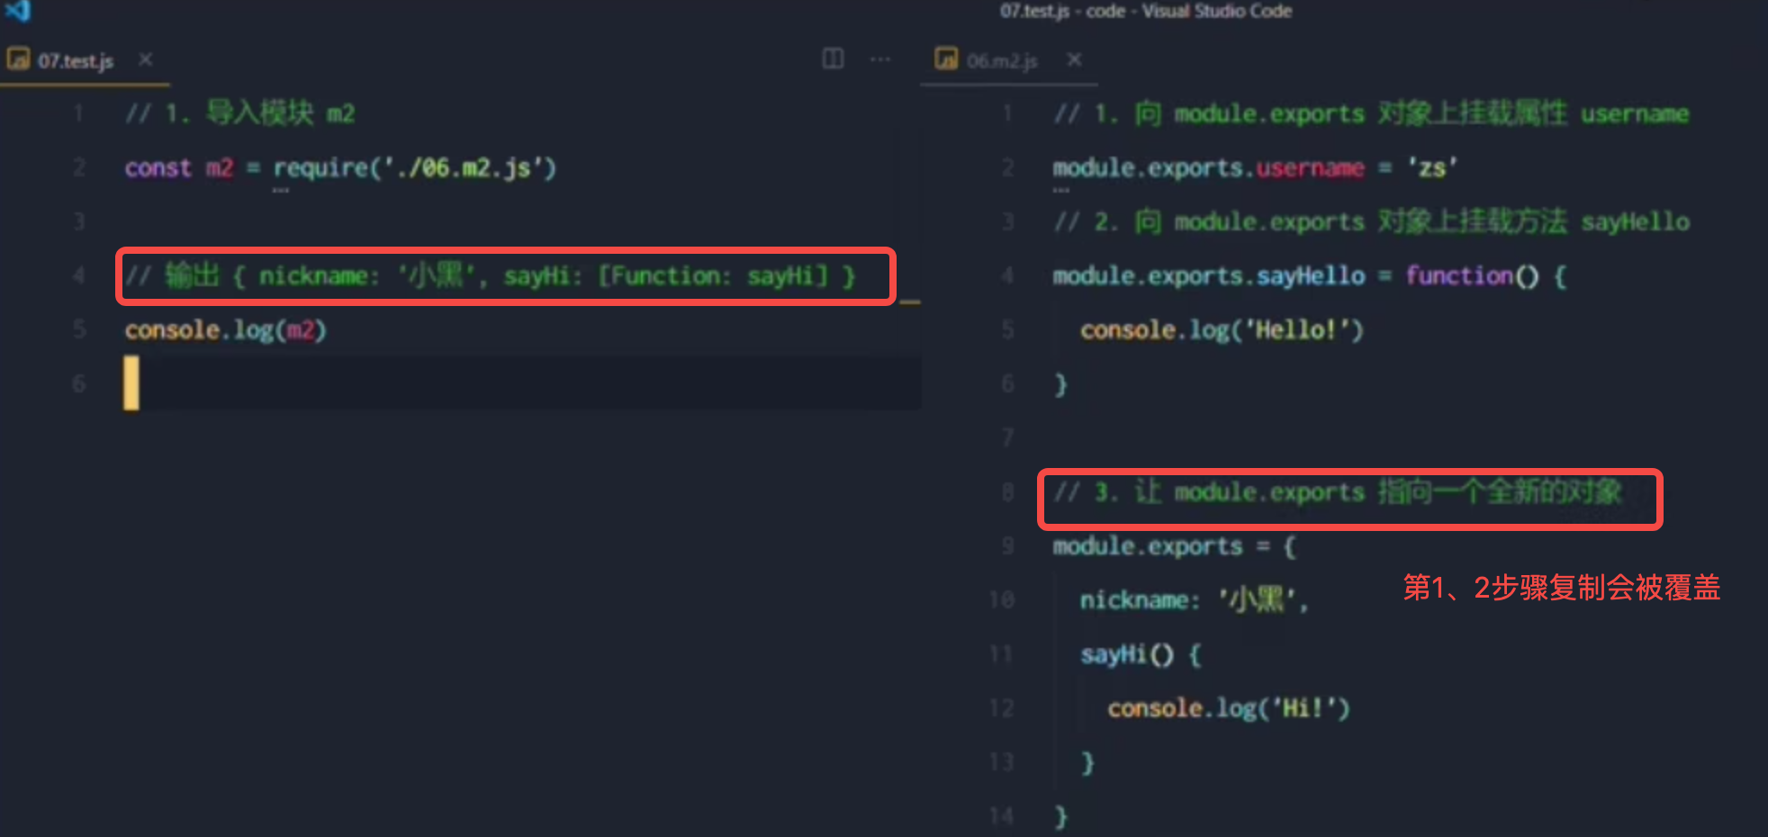Click the 07.test.js file icon in tab
Image resolution: width=1768 pixels, height=837 pixels.
tap(19, 59)
